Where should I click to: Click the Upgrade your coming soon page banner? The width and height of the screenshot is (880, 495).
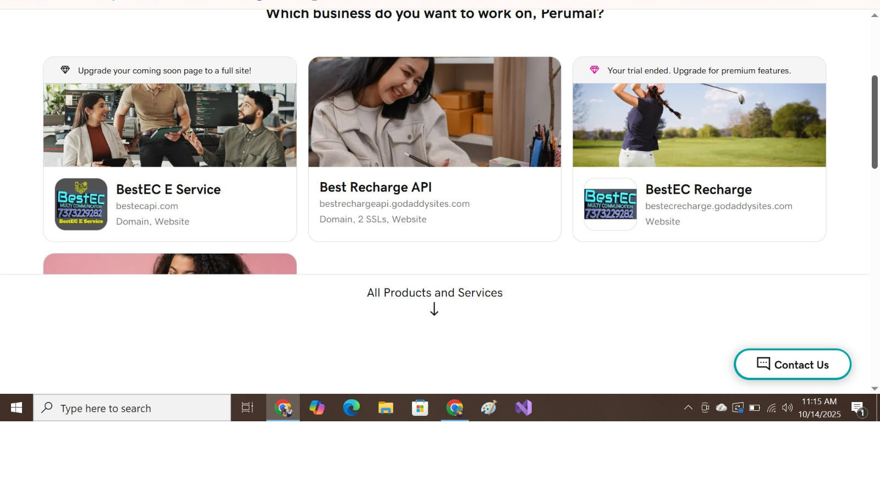point(164,71)
